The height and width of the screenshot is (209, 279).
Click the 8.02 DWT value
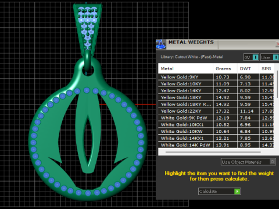coord(245,91)
